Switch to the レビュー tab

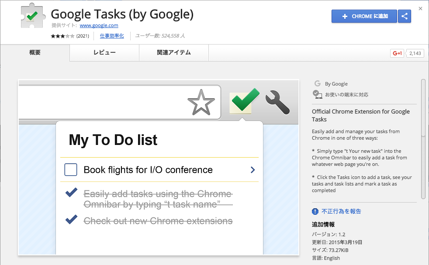pos(104,53)
